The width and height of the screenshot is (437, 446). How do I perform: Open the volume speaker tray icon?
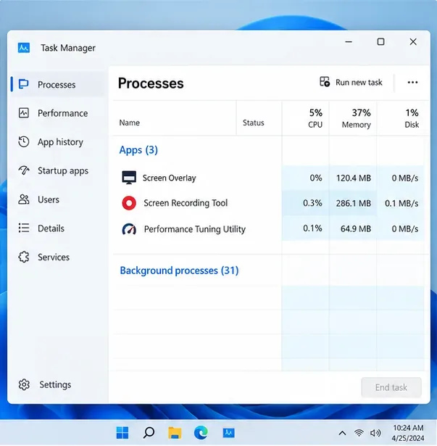[x=375, y=433]
